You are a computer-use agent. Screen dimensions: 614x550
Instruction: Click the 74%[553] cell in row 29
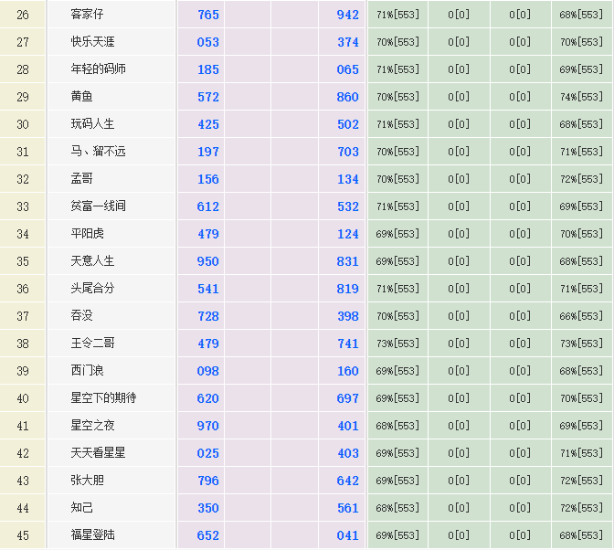click(581, 97)
